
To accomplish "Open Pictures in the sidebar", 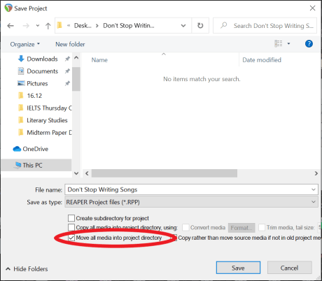I will pos(37,83).
